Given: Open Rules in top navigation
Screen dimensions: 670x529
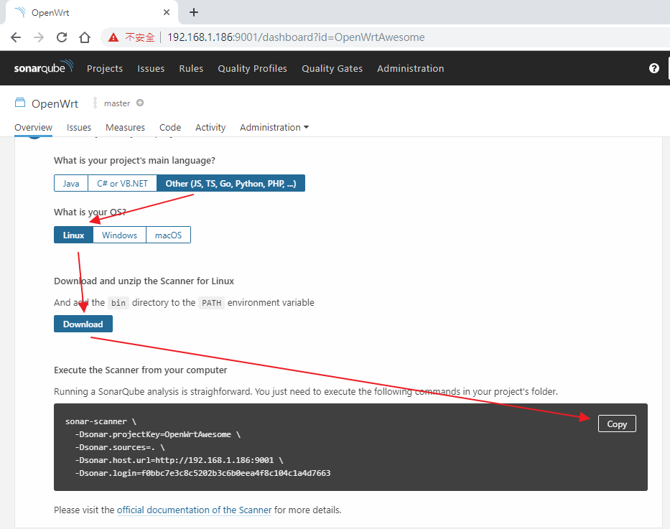Looking at the screenshot, I should pos(191,68).
